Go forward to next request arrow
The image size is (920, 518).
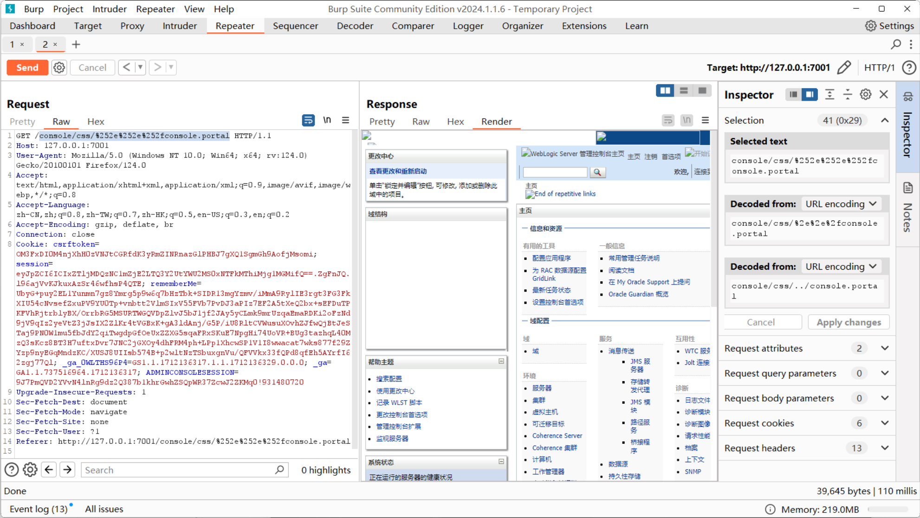pos(158,68)
